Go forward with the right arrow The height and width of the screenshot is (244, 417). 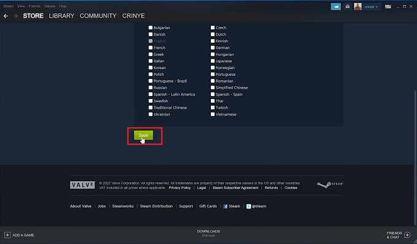click(15, 16)
